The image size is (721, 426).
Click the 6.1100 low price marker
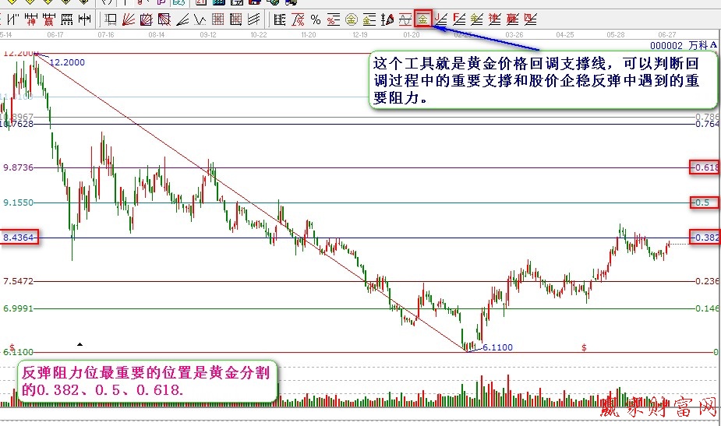[x=497, y=347]
